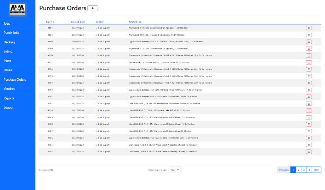
Task: Add a new purchase order with plus button
Action: pyautogui.click(x=93, y=8)
